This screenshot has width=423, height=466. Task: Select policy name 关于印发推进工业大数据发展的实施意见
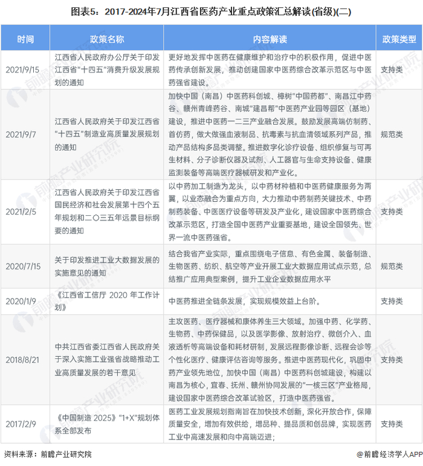click(107, 267)
